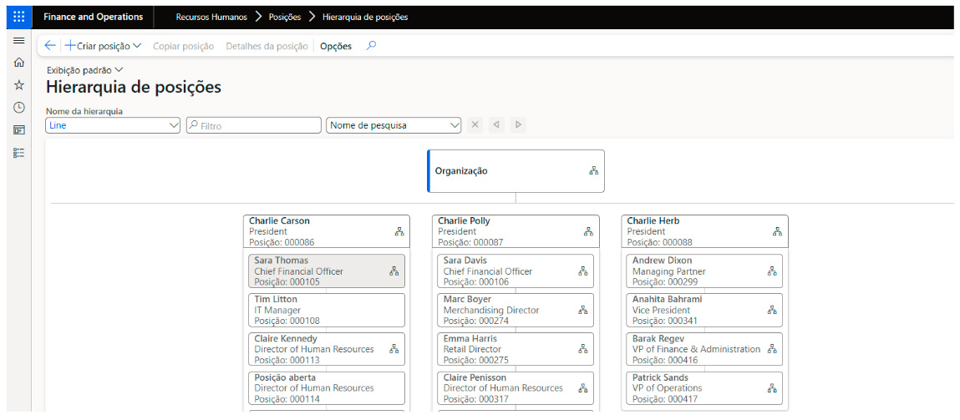The height and width of the screenshot is (420, 960).
Task: Open Workspaces icon in the sidebar
Action: [x=18, y=130]
